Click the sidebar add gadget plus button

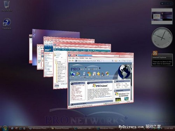pyautogui.click(x=162, y=4)
